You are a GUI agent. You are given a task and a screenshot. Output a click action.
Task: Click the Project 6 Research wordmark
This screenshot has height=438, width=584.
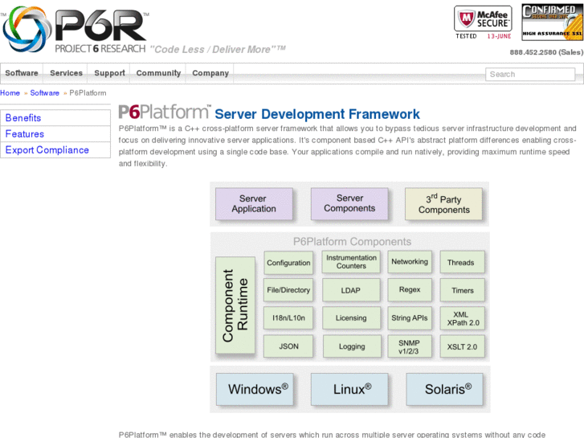point(100,49)
